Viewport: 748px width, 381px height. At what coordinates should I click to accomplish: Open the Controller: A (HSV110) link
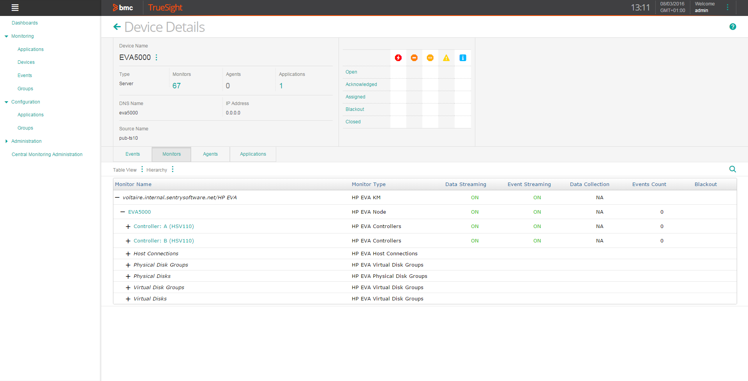164,226
